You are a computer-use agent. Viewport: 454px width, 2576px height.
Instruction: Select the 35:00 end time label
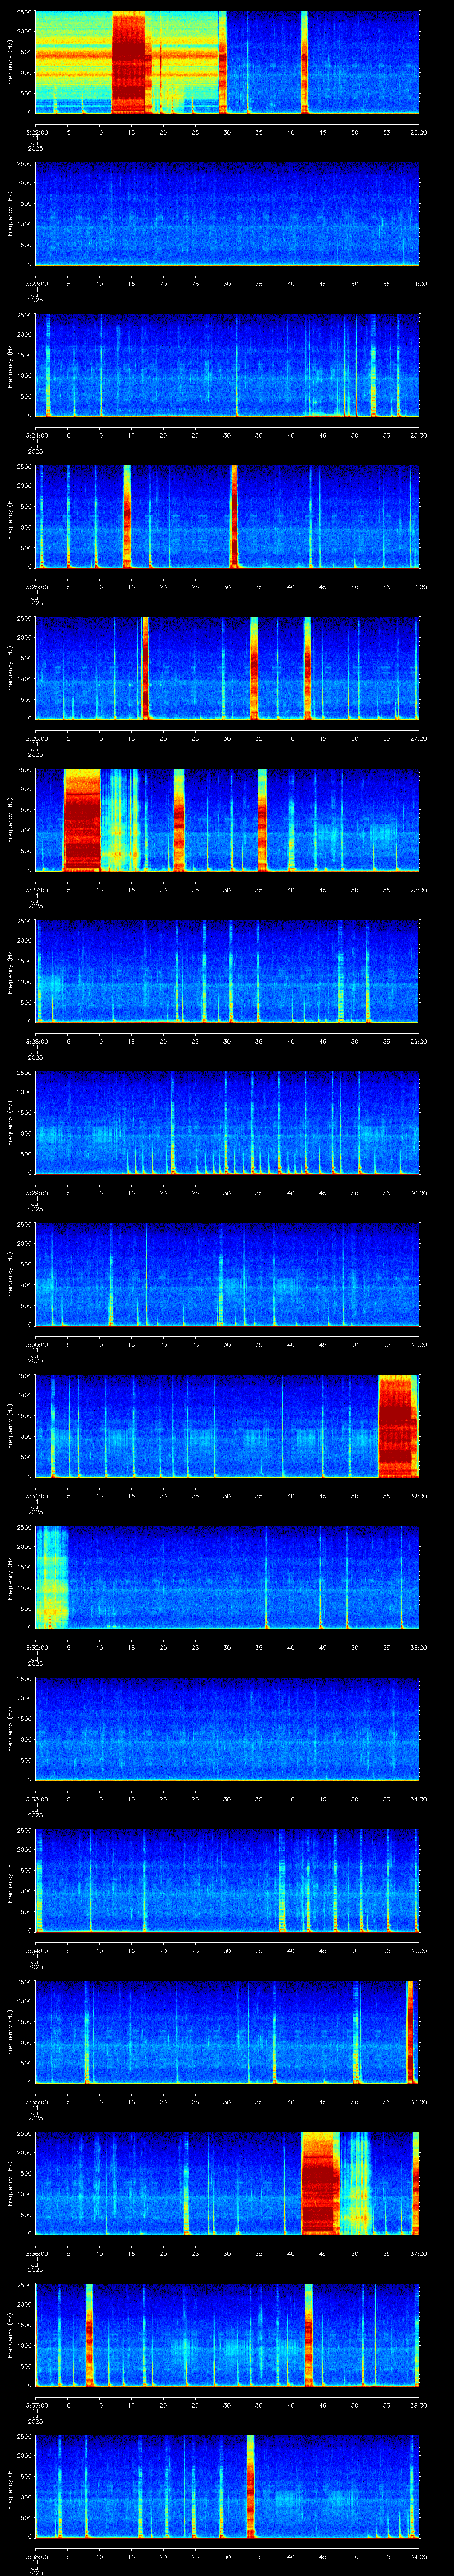click(417, 1950)
